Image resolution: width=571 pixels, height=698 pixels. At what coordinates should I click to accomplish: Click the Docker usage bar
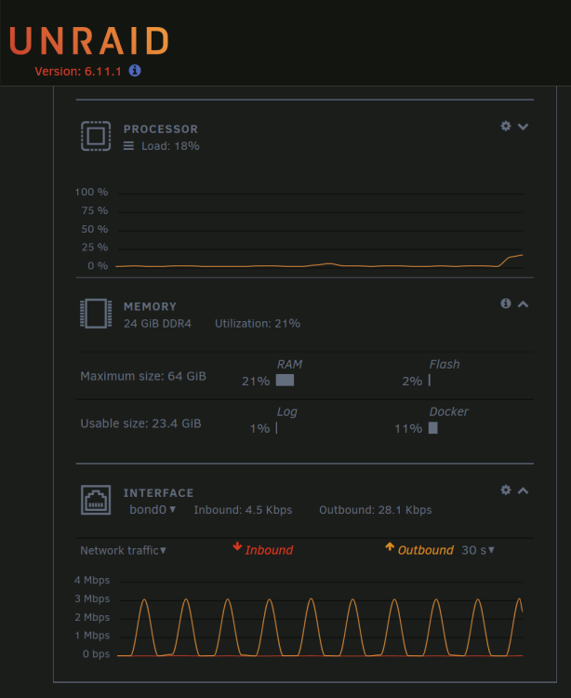coord(433,428)
